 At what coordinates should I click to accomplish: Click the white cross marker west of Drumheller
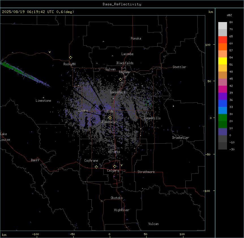(x=173, y=106)
